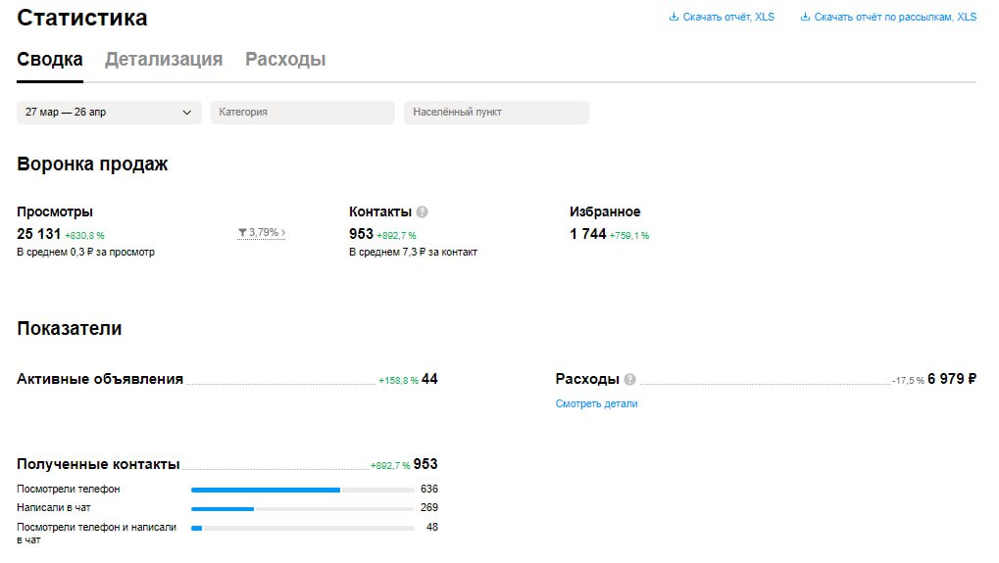
Task: Click the Активные объявления count 44
Action: coord(429,379)
